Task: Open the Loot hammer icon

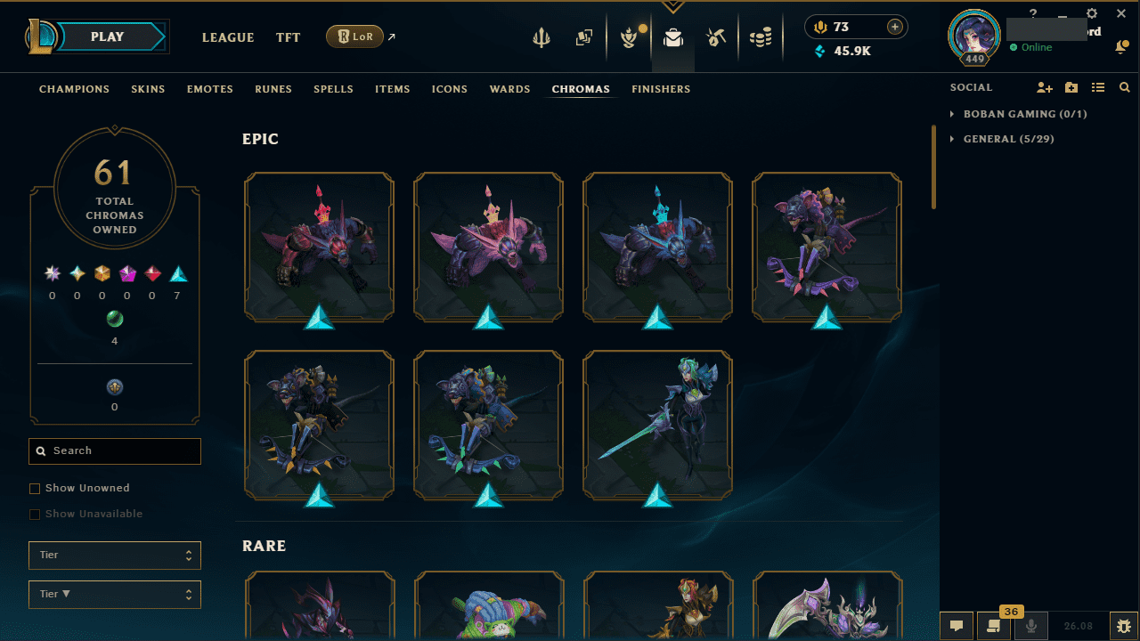Action: point(717,37)
